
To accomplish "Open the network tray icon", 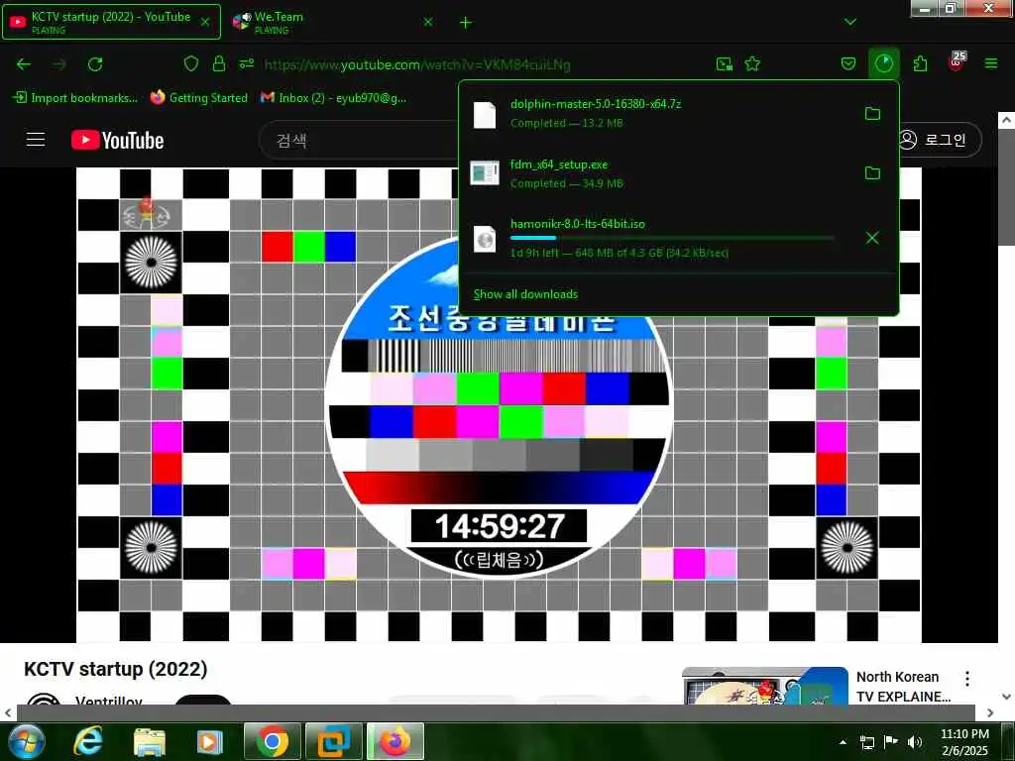I will pyautogui.click(x=866, y=742).
